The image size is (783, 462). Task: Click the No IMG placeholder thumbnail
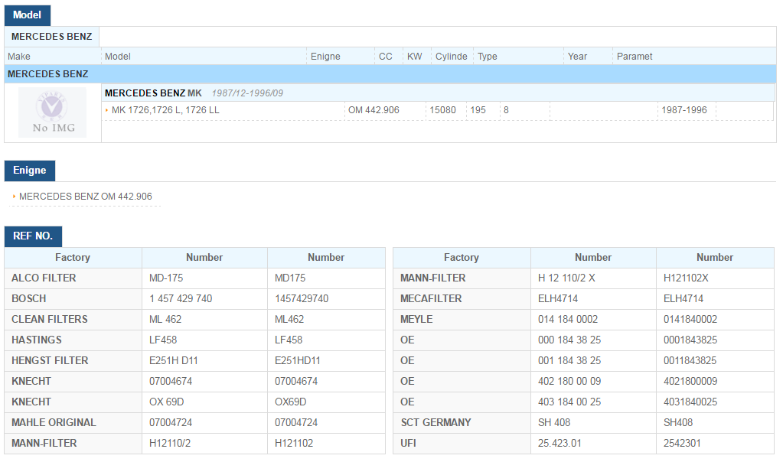[53, 112]
